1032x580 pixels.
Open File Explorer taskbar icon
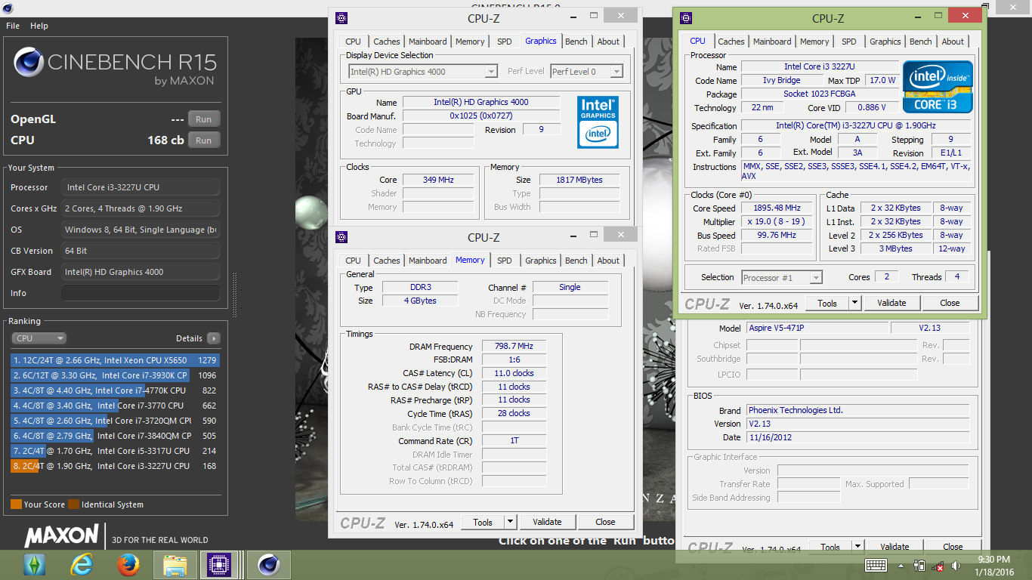(175, 564)
